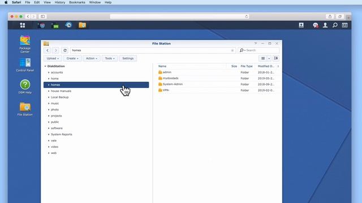This screenshot has height=203, width=362.
Task: Click the blue circular taskbar app icon
Action: pos(68,25)
